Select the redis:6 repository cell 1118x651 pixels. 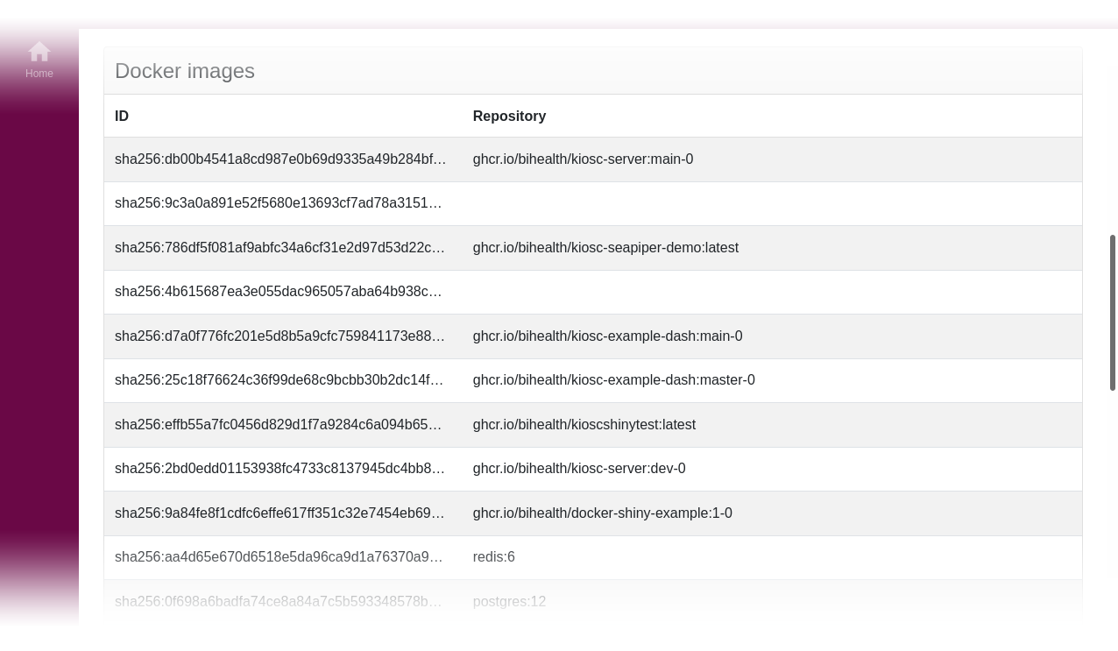772,557
